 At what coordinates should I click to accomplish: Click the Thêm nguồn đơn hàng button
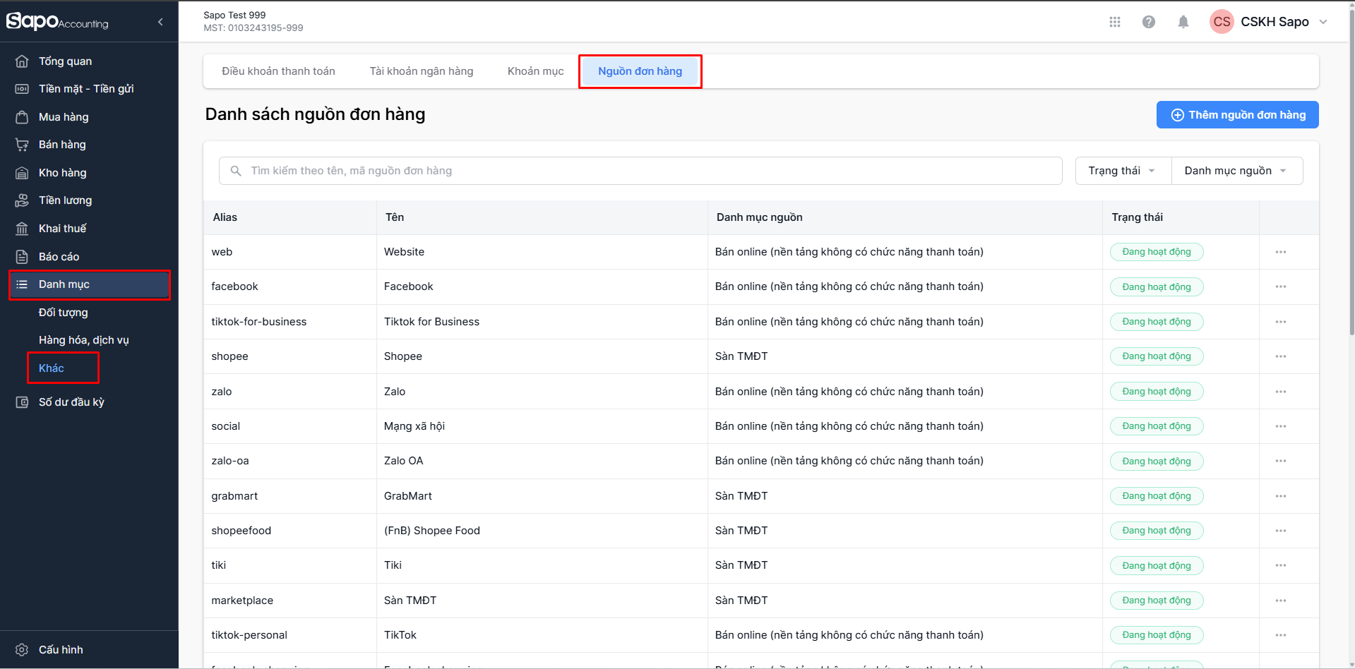pyautogui.click(x=1237, y=115)
